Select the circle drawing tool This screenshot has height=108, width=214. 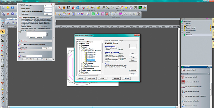point(2,70)
